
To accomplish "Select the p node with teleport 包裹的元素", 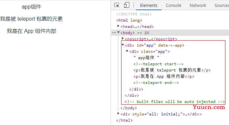I will pos(172,70).
